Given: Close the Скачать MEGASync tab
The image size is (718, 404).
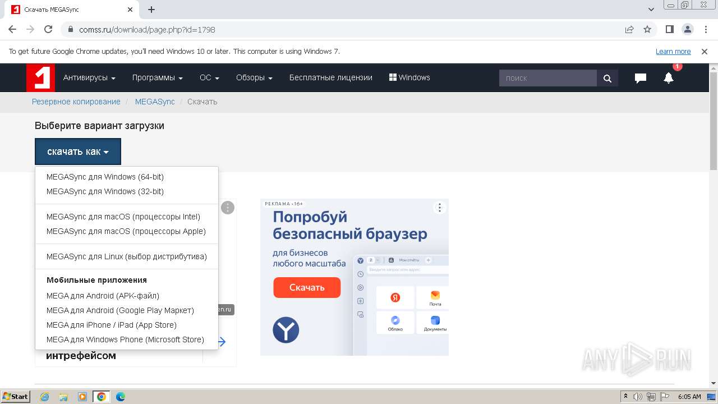Looking at the screenshot, I should click(x=130, y=10).
